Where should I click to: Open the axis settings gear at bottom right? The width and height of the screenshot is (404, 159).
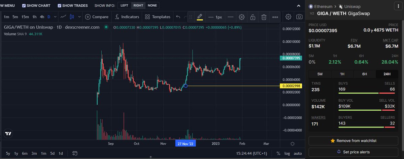[292, 144]
